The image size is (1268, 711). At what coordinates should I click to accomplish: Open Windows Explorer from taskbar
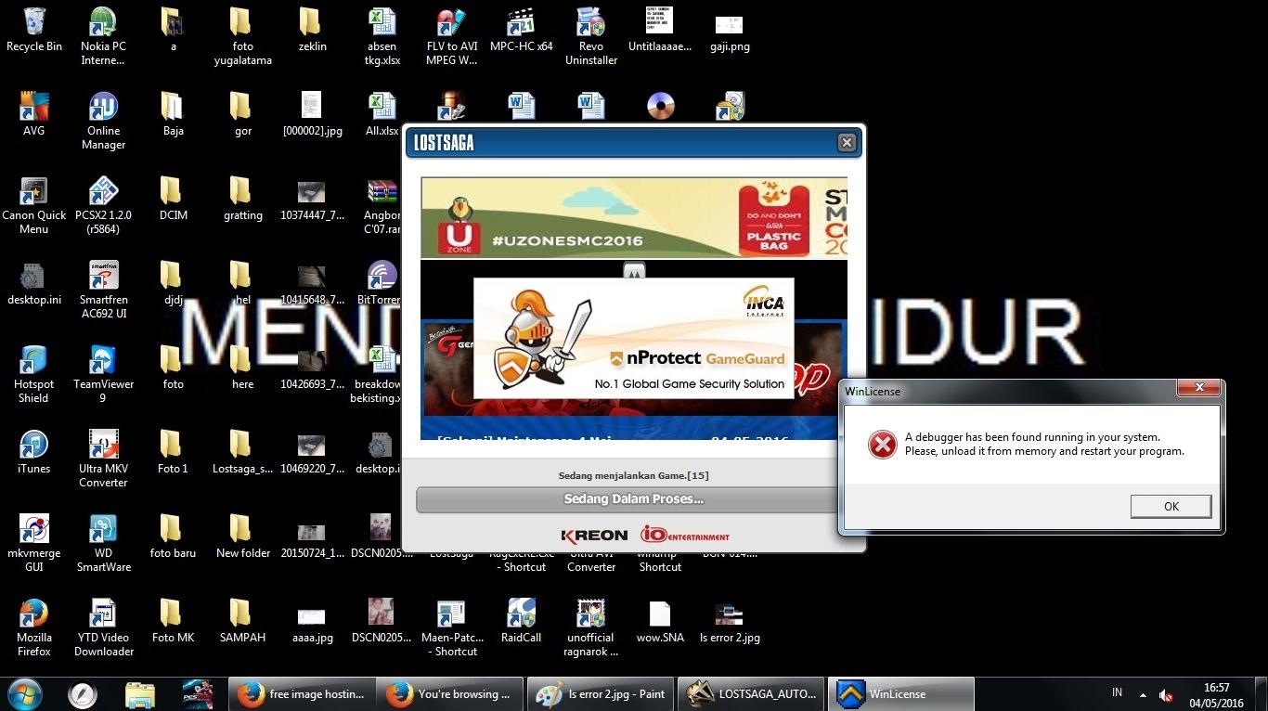(x=140, y=693)
